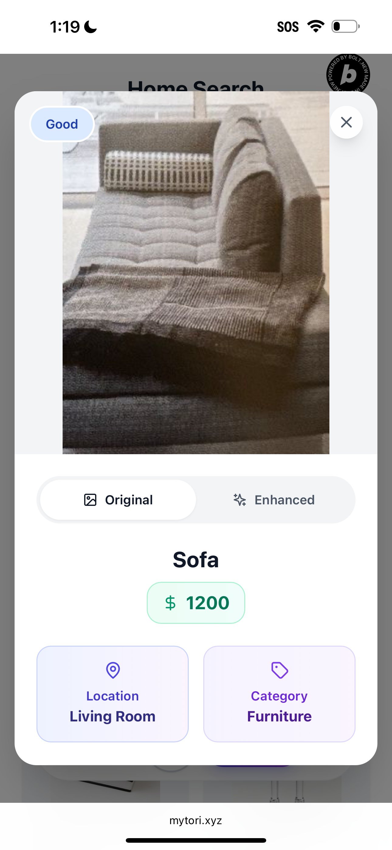Click the Sofa item title
Viewport: 392px width, 850px height.
196,560
